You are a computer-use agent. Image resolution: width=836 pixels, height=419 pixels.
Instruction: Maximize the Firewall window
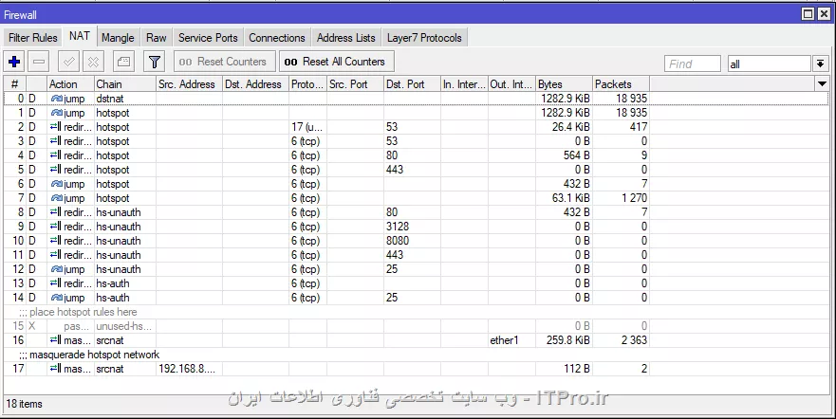(808, 14)
